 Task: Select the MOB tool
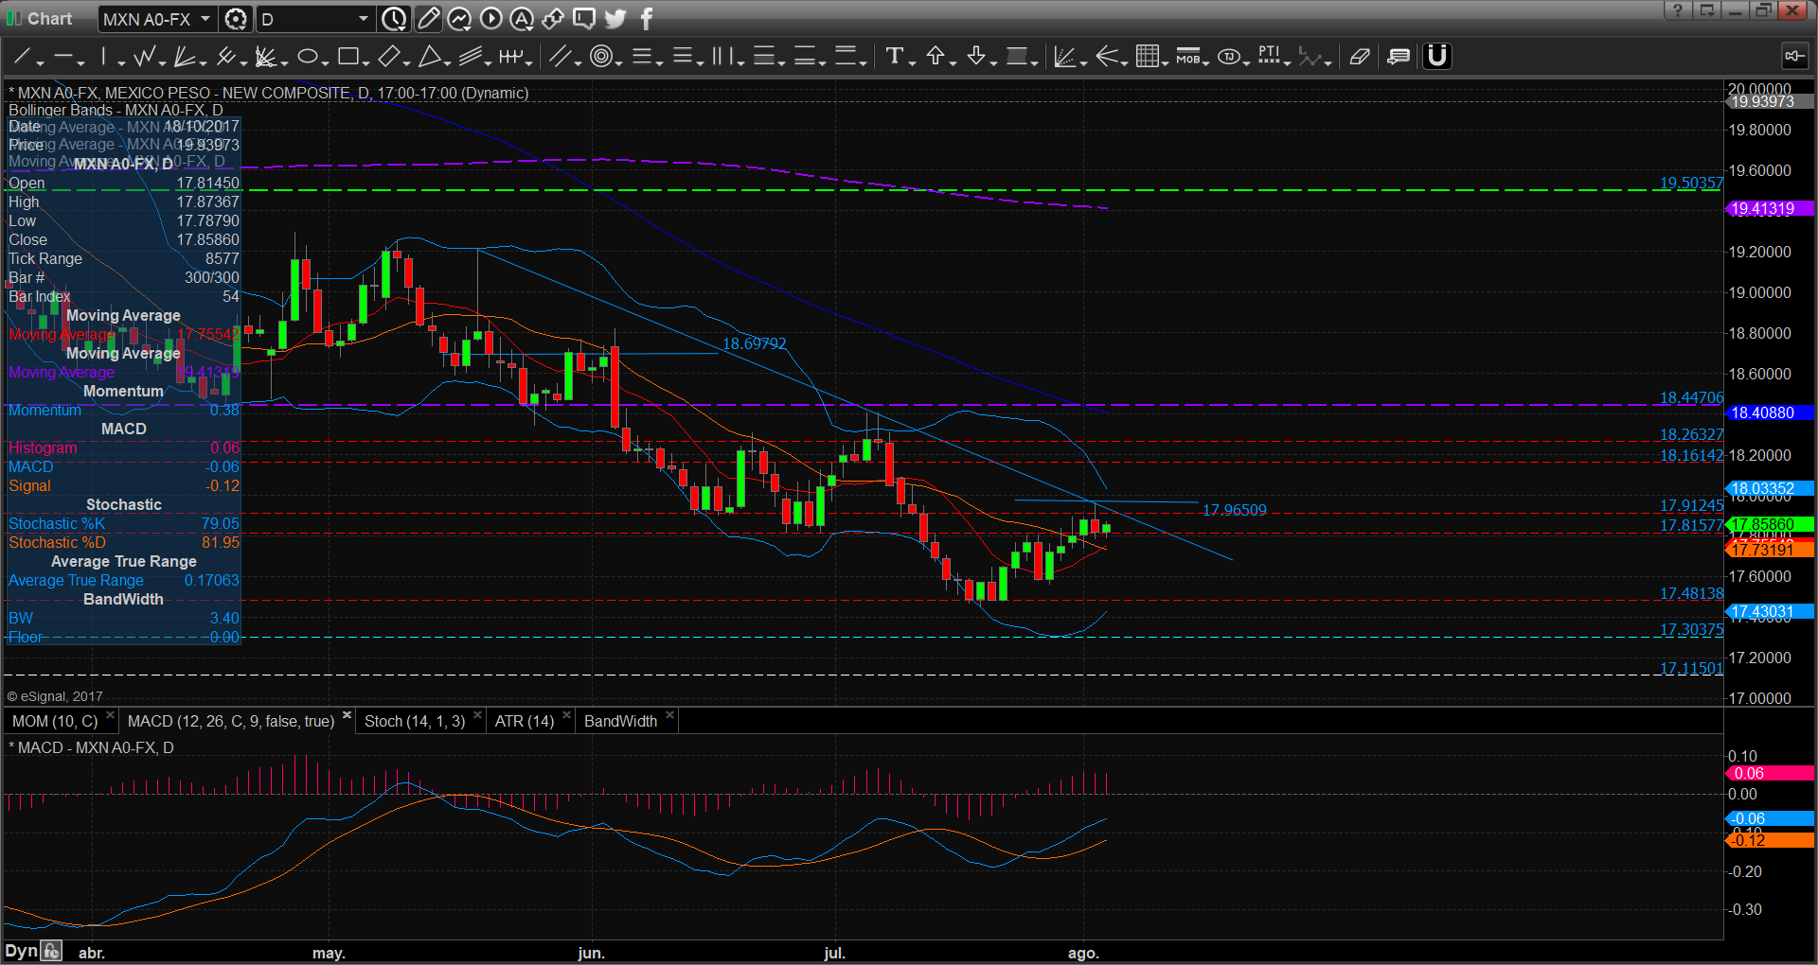[x=1187, y=57]
